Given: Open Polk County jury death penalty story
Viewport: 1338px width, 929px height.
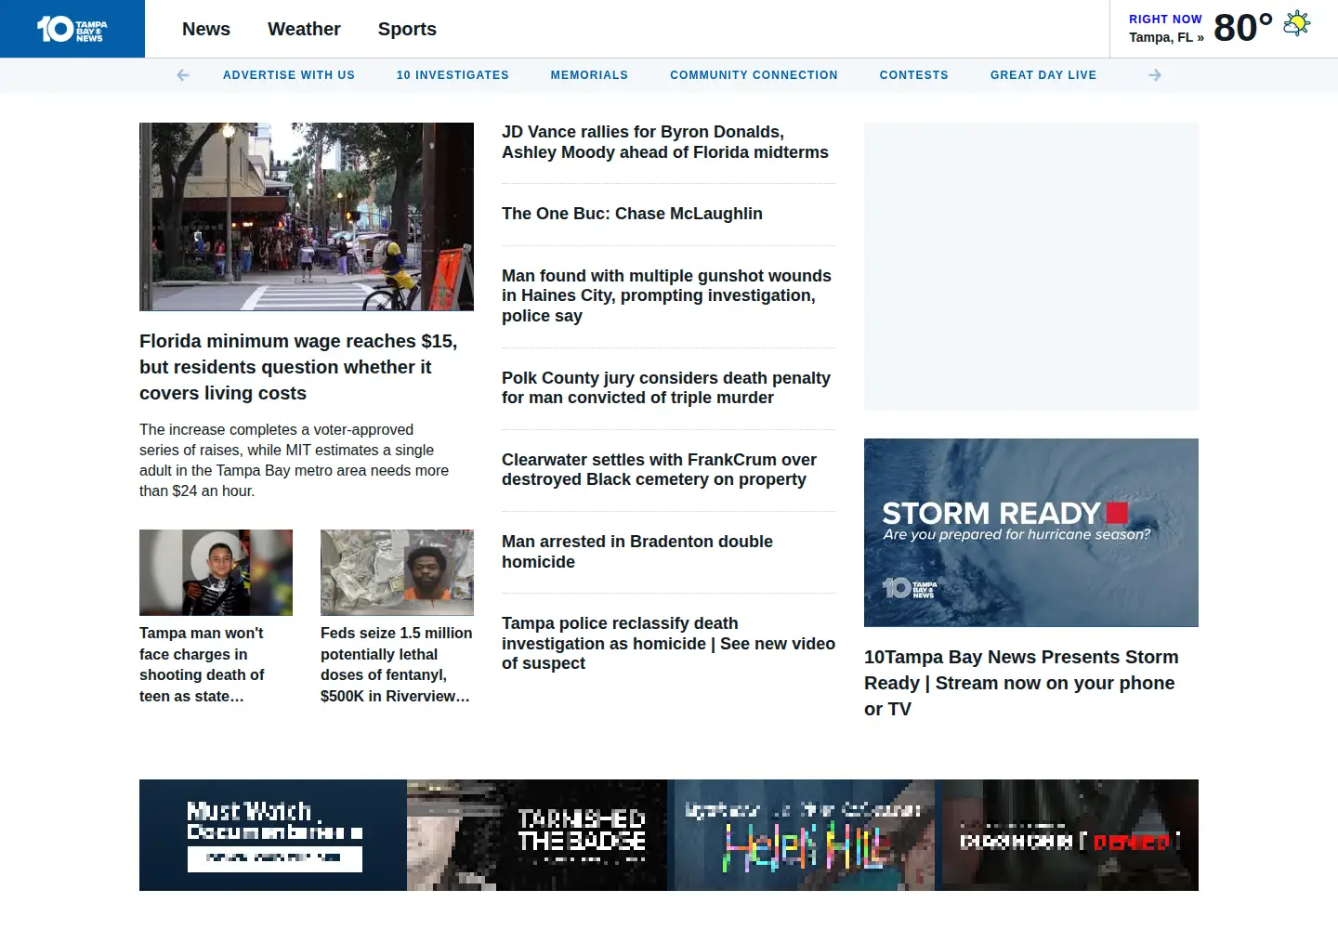Looking at the screenshot, I should tap(666, 387).
